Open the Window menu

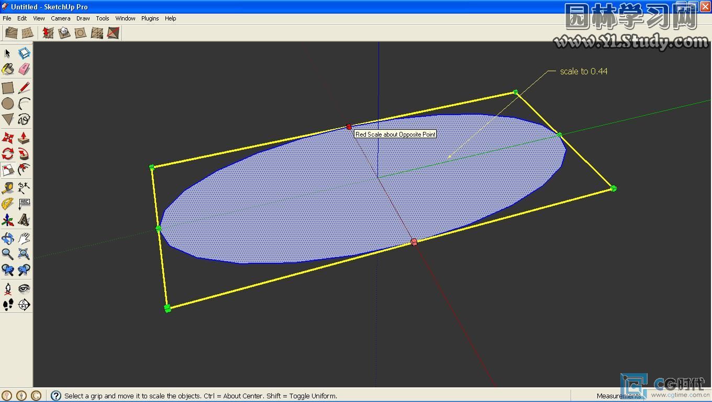coord(126,18)
